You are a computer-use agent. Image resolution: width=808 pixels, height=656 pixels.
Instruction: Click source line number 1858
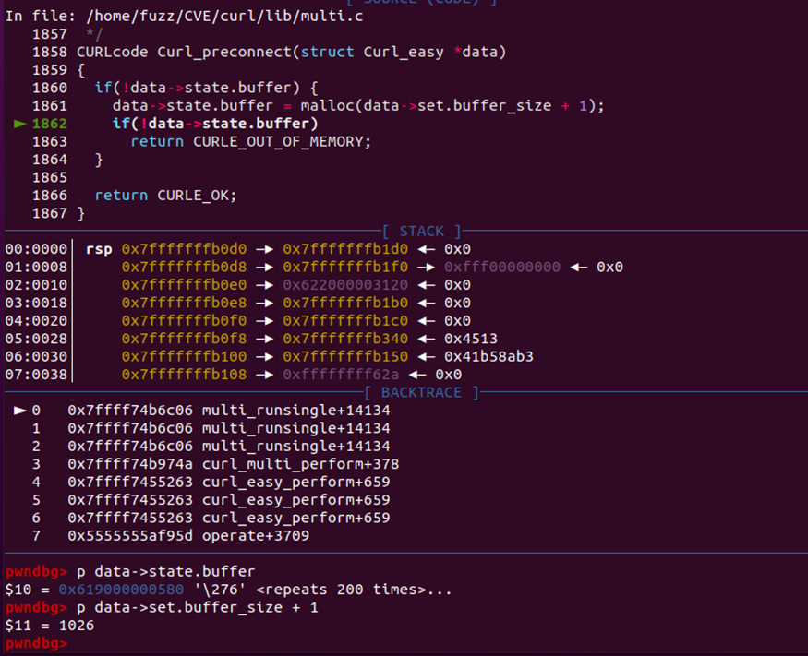[50, 52]
